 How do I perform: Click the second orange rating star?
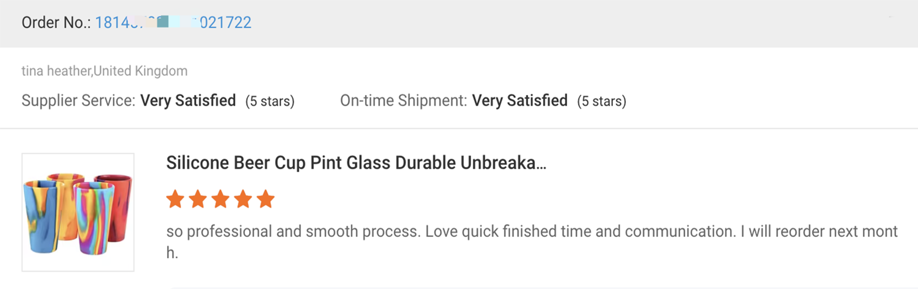198,199
